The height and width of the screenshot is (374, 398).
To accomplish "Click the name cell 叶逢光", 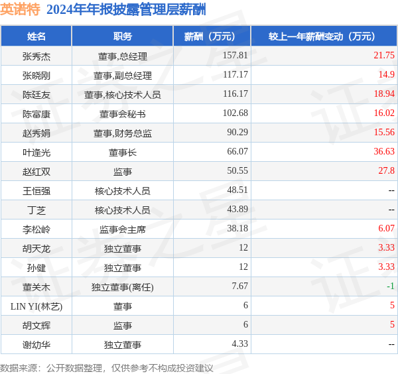I will pos(36,153).
